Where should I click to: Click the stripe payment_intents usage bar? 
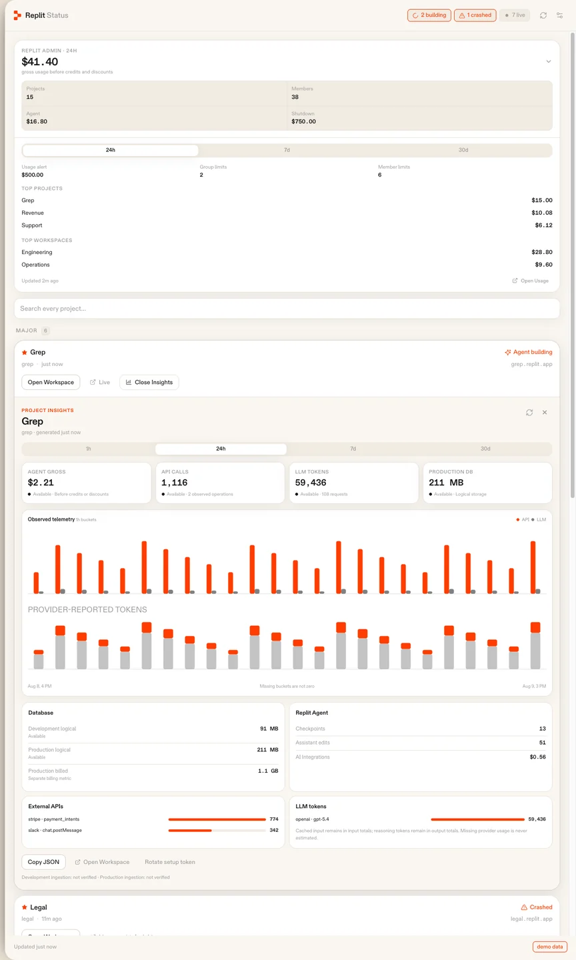coord(217,819)
